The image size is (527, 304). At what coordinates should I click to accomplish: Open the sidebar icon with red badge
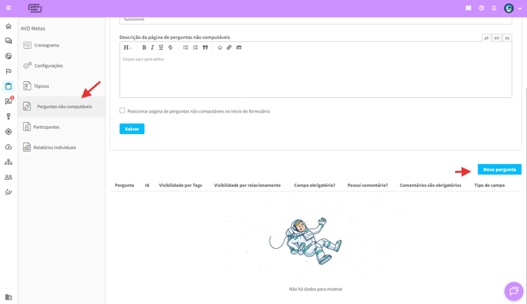click(x=8, y=101)
